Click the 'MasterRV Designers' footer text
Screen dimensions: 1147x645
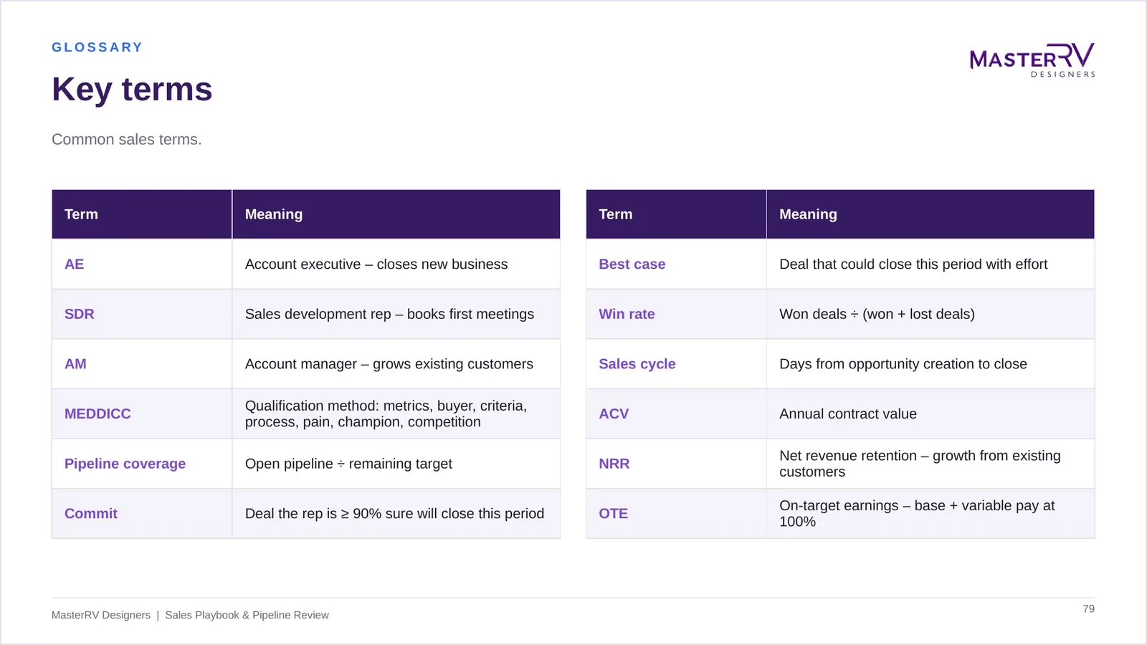pos(101,615)
